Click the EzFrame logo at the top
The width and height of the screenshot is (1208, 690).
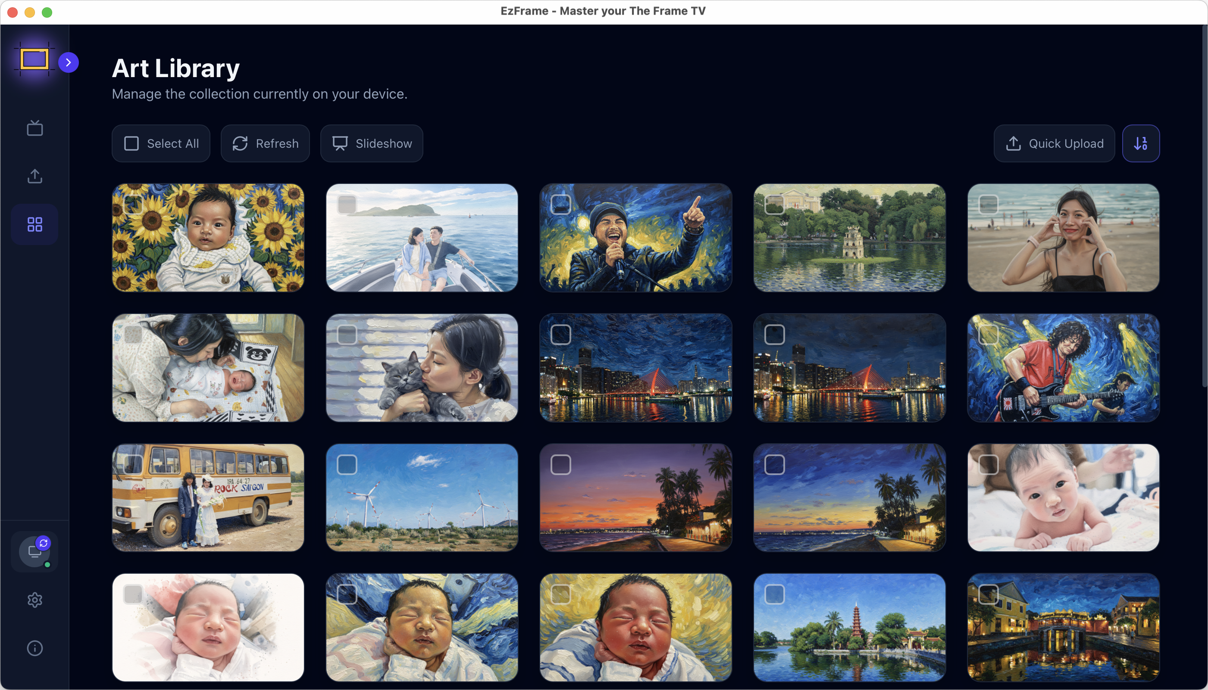click(34, 59)
